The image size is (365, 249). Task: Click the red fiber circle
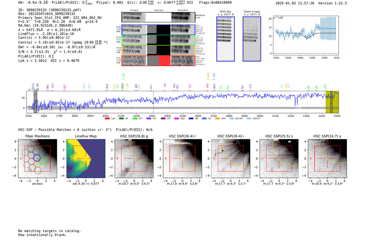click(32, 162)
